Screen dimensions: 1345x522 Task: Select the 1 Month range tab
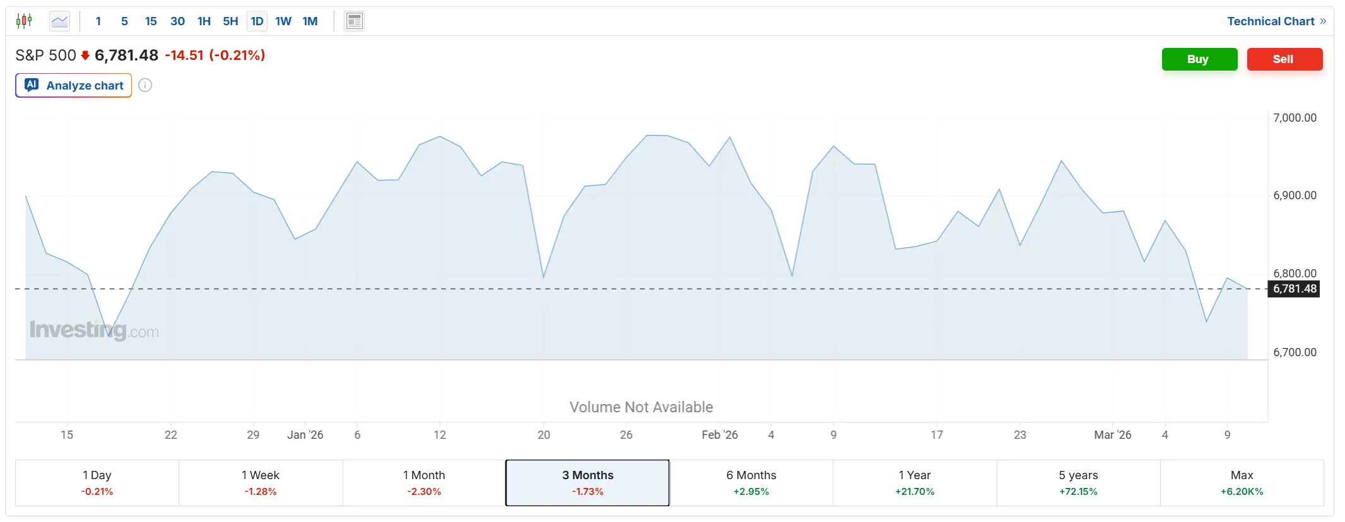point(424,483)
